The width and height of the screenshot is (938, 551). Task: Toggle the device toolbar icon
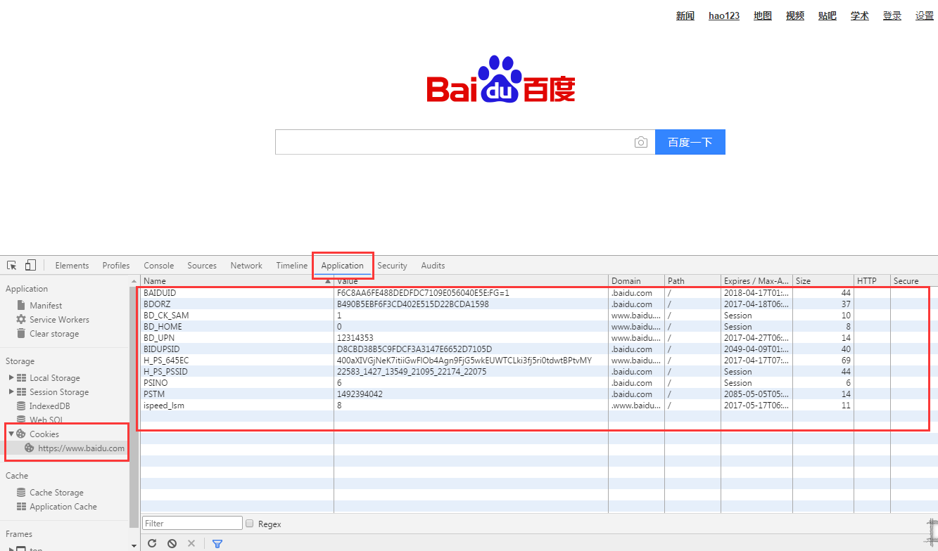tap(30, 265)
